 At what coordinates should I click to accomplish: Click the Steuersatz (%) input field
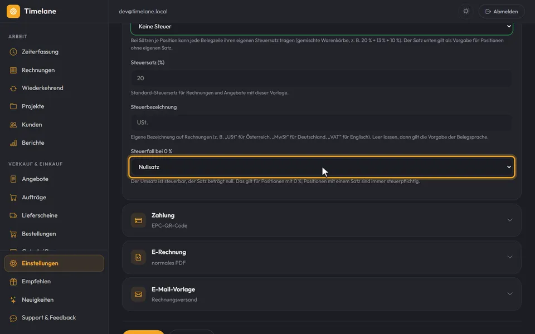[321, 78]
